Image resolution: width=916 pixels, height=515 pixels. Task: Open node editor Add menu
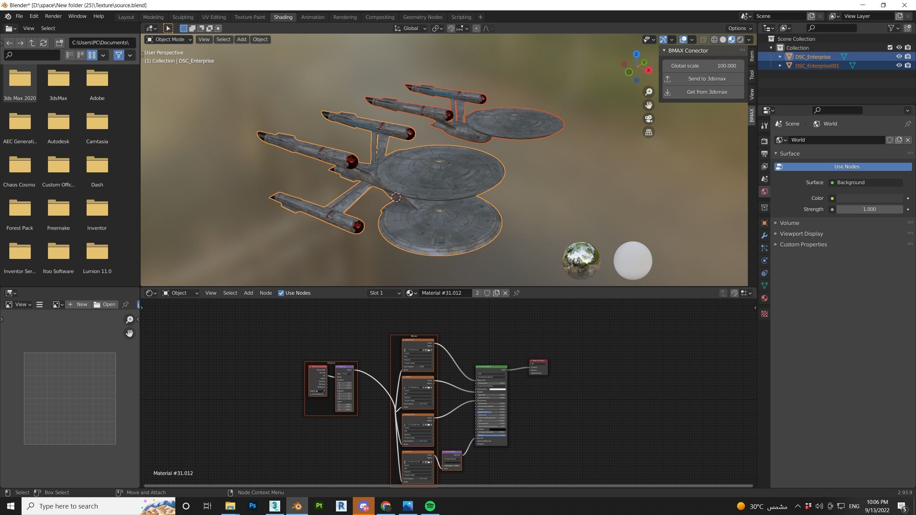248,293
